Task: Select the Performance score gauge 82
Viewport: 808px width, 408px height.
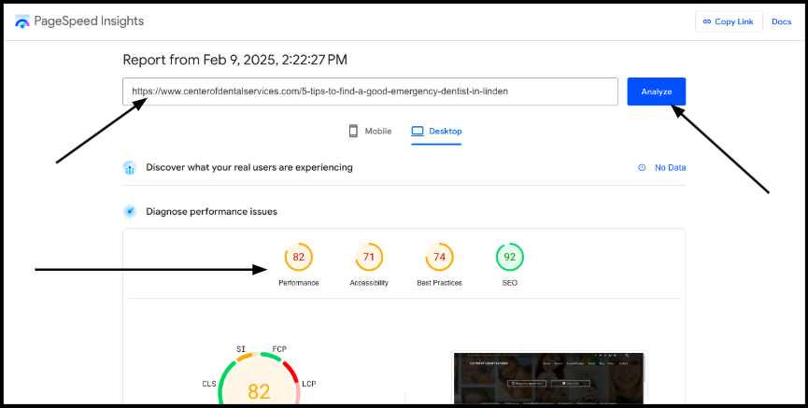Action: [x=299, y=257]
